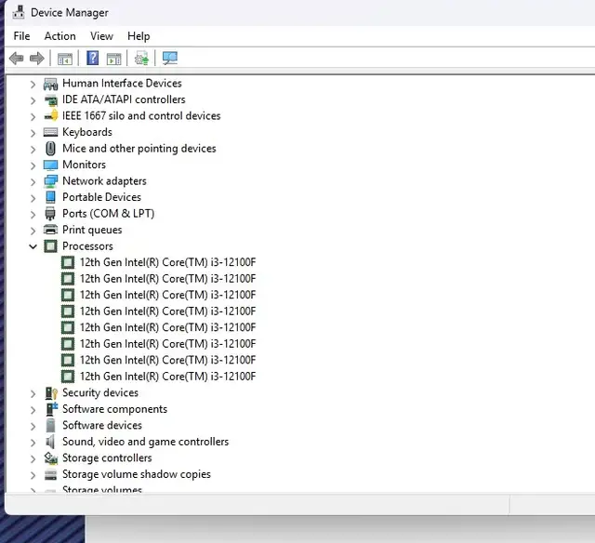Select the last i3-12100F processor entry

(x=167, y=377)
